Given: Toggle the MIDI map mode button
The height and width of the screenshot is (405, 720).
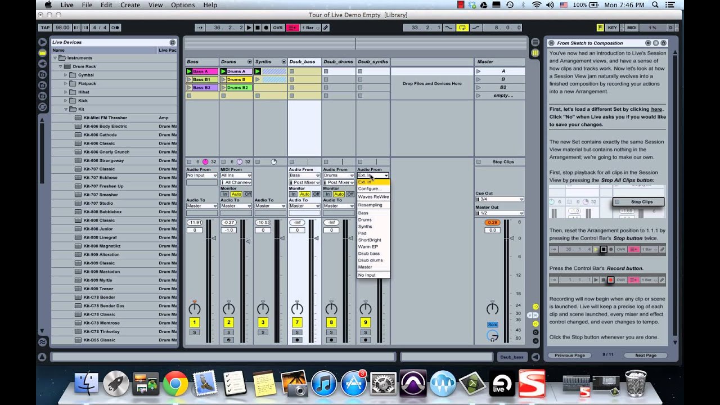Looking at the screenshot, I should coord(632,28).
